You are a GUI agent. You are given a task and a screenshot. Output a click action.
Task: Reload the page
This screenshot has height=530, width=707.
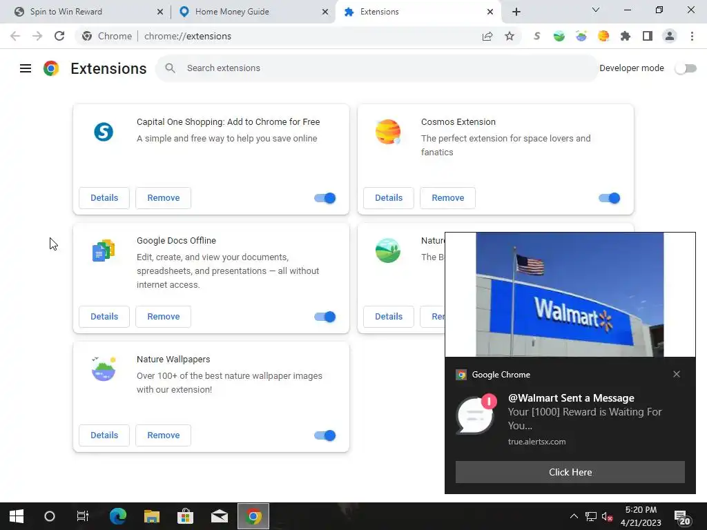pyautogui.click(x=59, y=36)
